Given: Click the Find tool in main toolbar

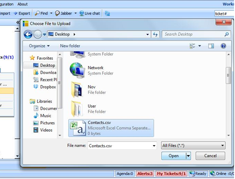Looking at the screenshot, I should click(x=42, y=13).
